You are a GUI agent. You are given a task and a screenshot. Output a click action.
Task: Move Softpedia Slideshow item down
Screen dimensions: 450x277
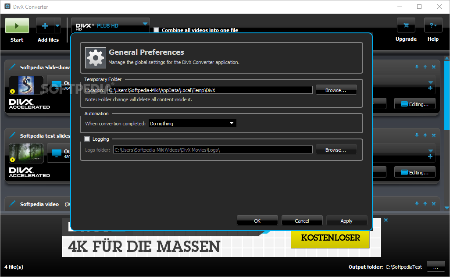pos(417,67)
